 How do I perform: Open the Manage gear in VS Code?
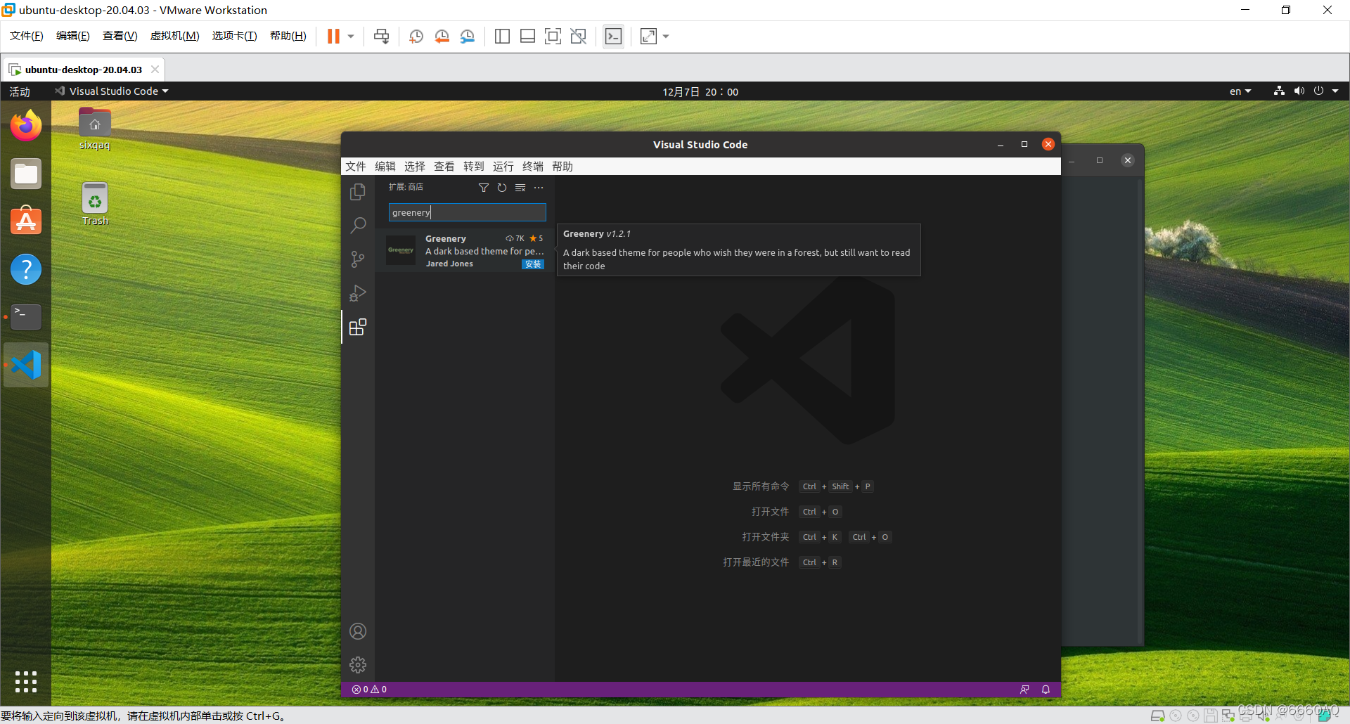tap(358, 665)
